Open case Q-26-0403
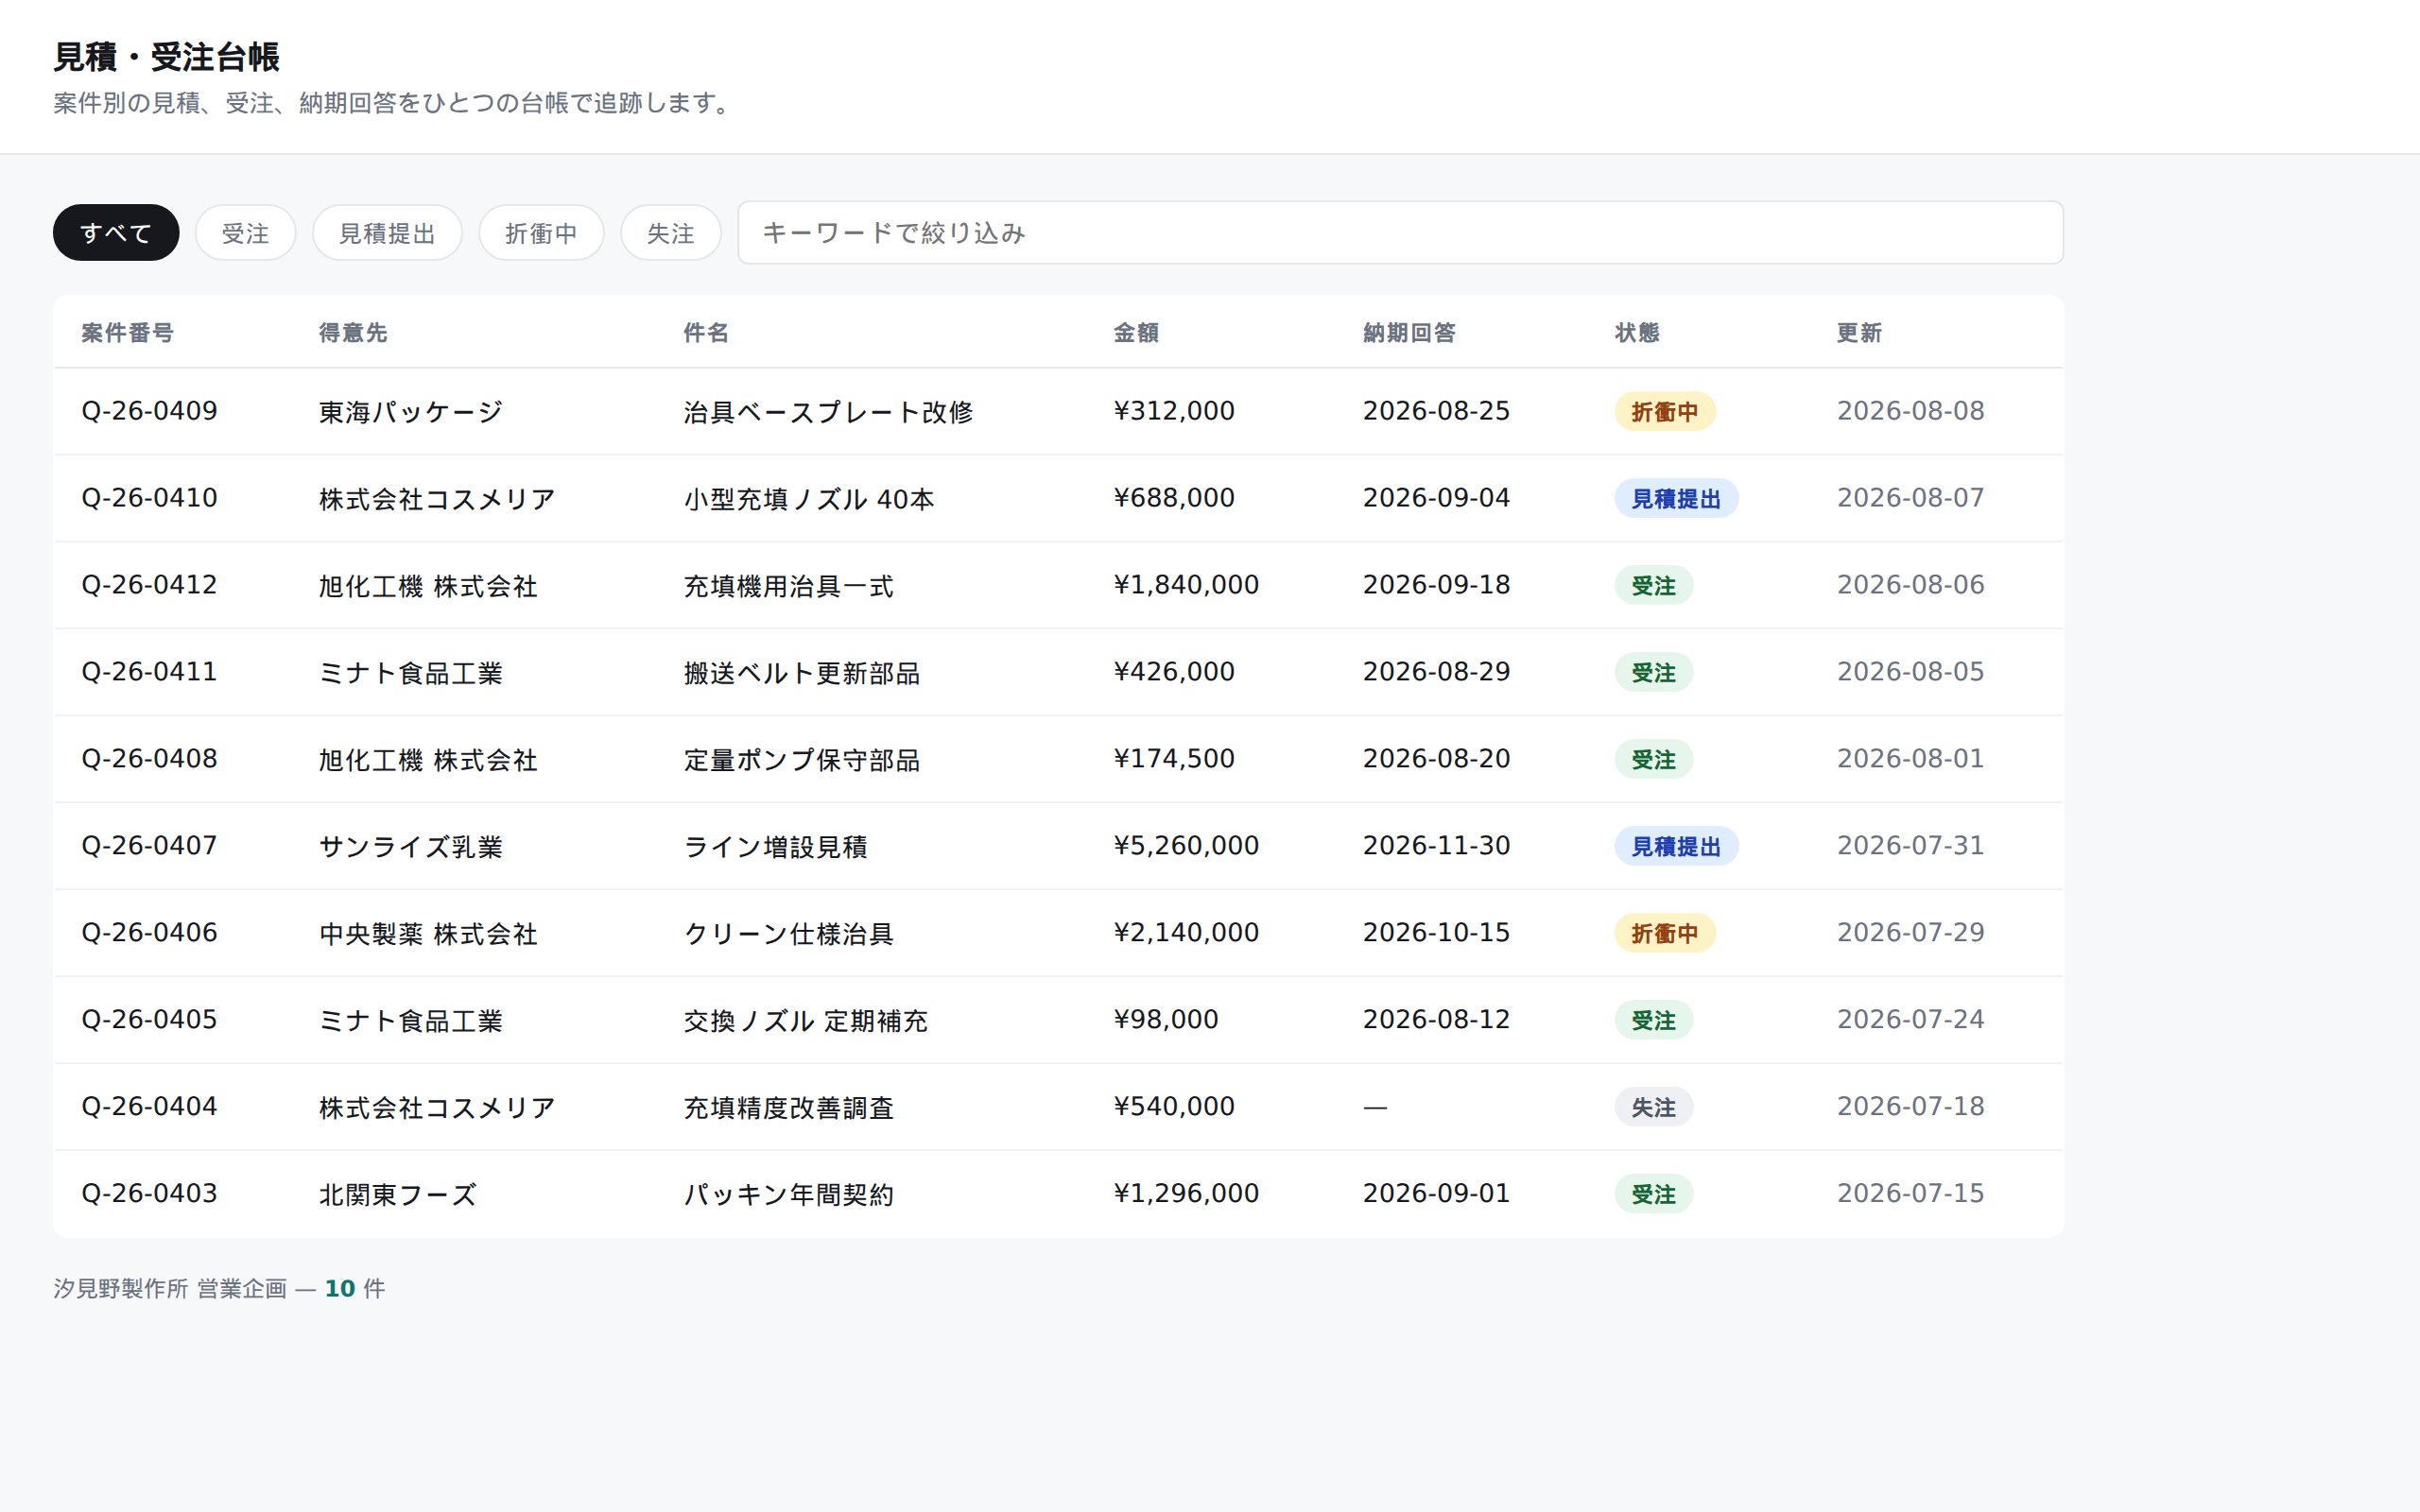Screen dimensions: 2420x1512 point(149,1194)
